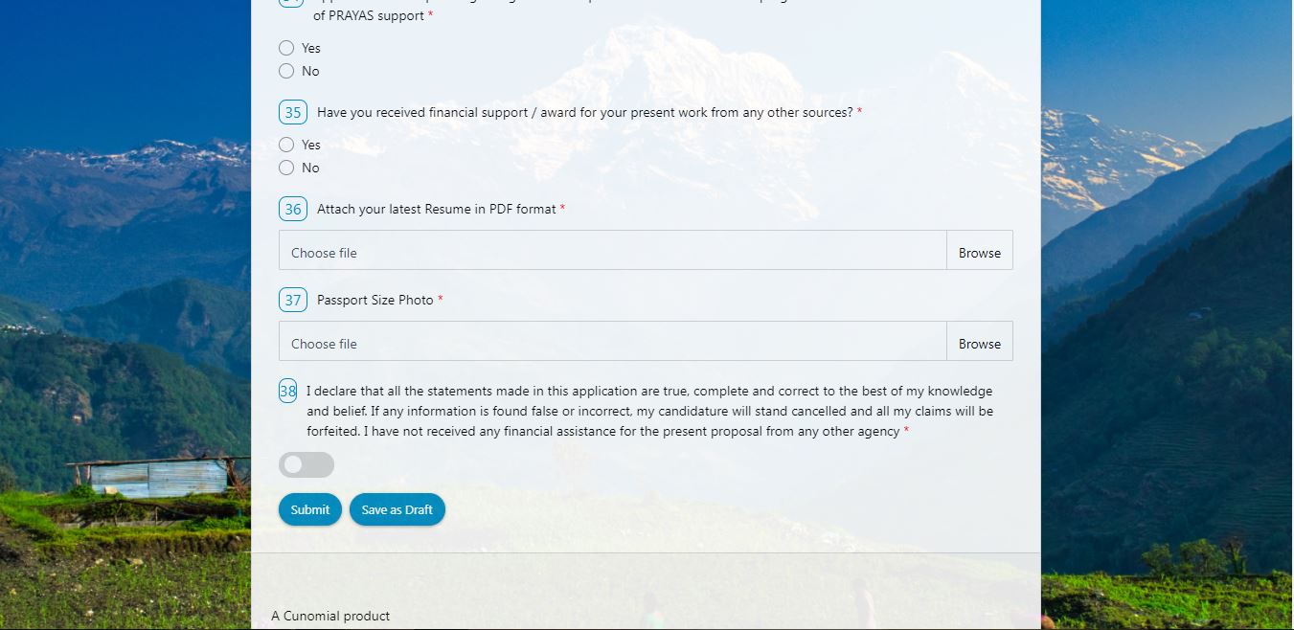Select Yes for the PRAYAS support question

tap(286, 48)
